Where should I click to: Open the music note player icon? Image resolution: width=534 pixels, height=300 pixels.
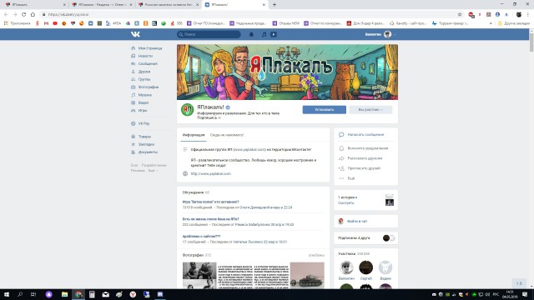[x=264, y=34]
